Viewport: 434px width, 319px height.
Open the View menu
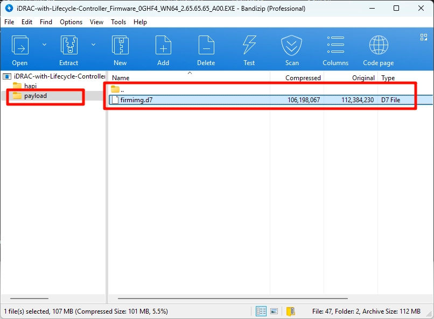(x=96, y=22)
